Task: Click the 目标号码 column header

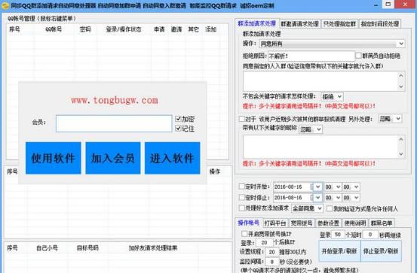Action: click(87, 247)
